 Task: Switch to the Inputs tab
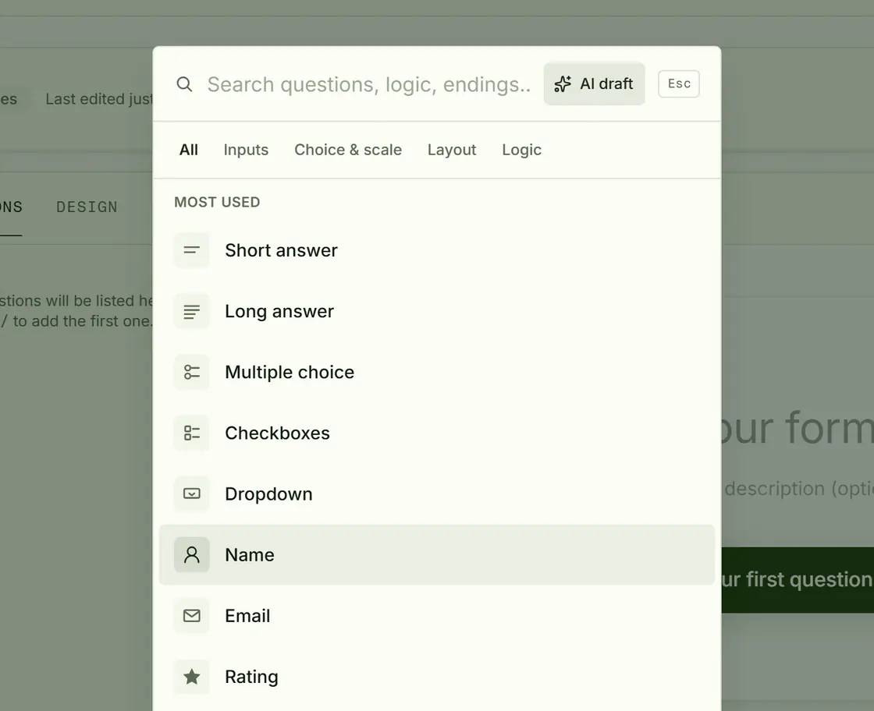246,150
